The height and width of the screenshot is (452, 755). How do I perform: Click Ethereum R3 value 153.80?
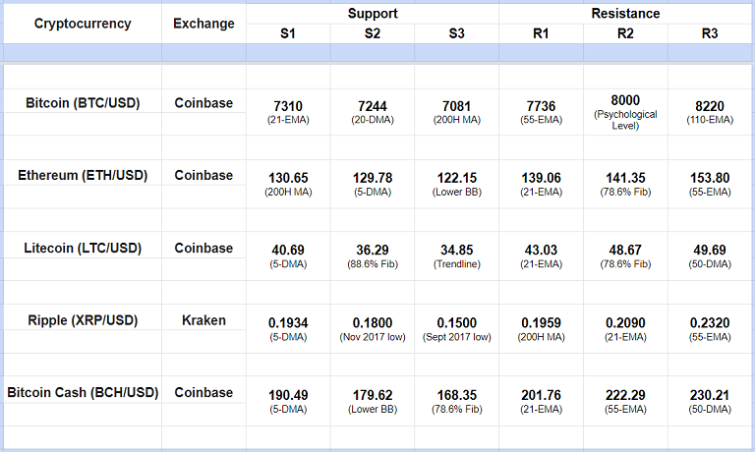coord(710,177)
